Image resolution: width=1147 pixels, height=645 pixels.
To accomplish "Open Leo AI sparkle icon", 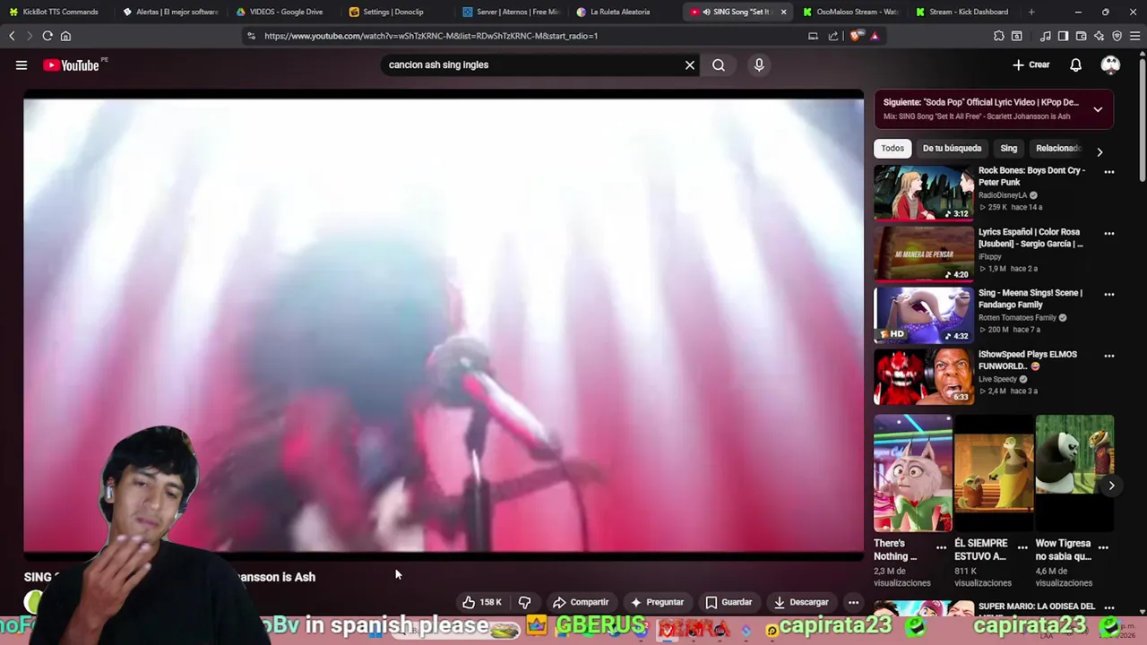I will (1099, 36).
